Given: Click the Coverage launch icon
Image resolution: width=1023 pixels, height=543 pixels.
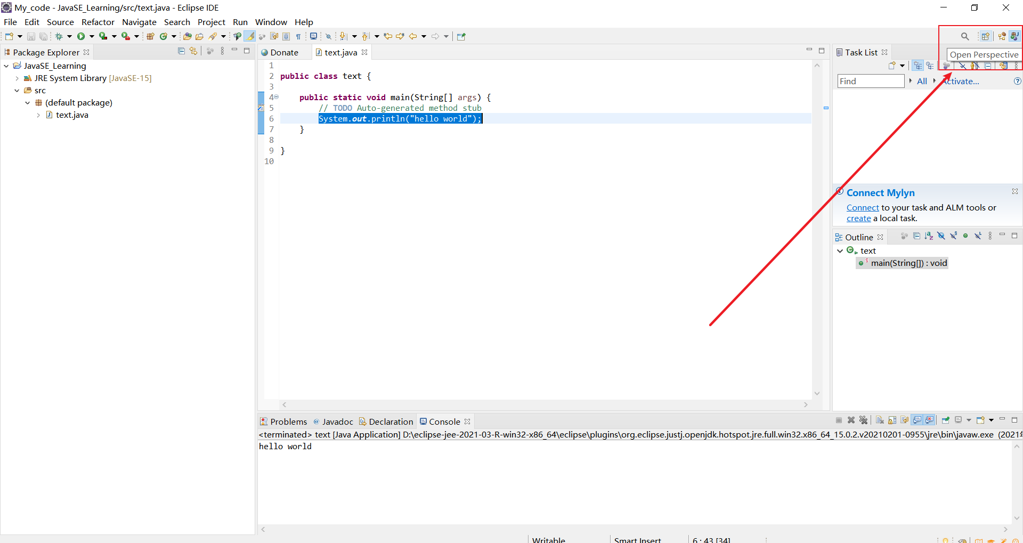Looking at the screenshot, I should click(103, 36).
